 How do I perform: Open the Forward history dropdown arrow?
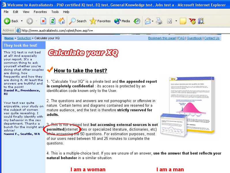coord(36,21)
